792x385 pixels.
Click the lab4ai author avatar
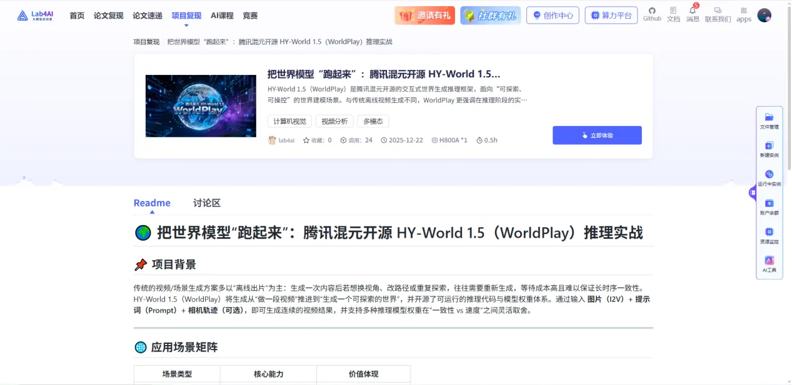[272, 140]
